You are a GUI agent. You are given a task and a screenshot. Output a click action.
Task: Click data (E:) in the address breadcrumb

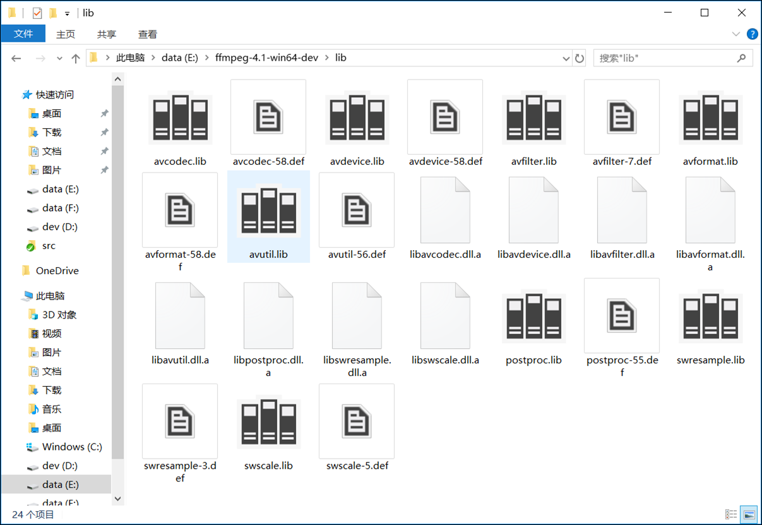[x=180, y=57]
